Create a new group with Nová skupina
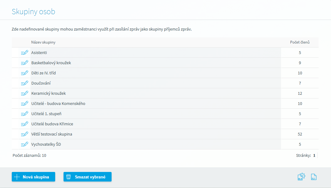 point(33,177)
